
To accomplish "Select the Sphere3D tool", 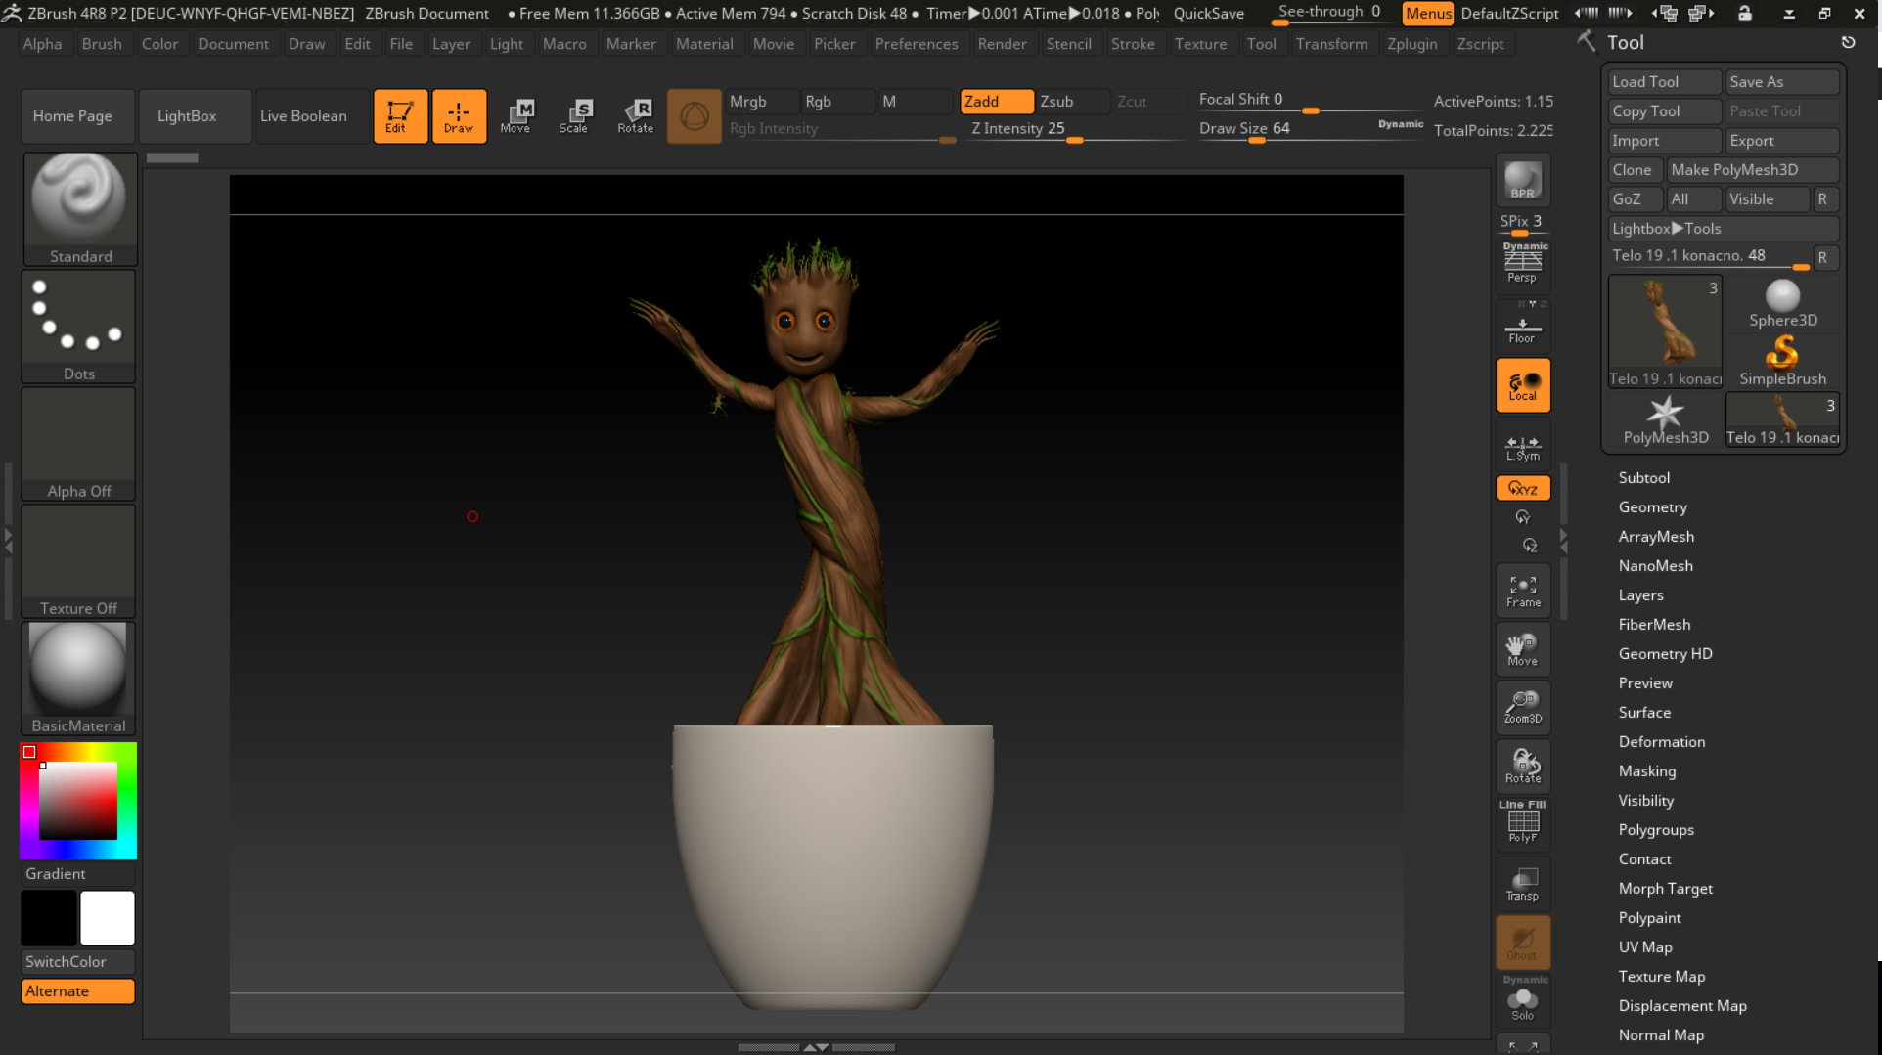I will point(1782,303).
